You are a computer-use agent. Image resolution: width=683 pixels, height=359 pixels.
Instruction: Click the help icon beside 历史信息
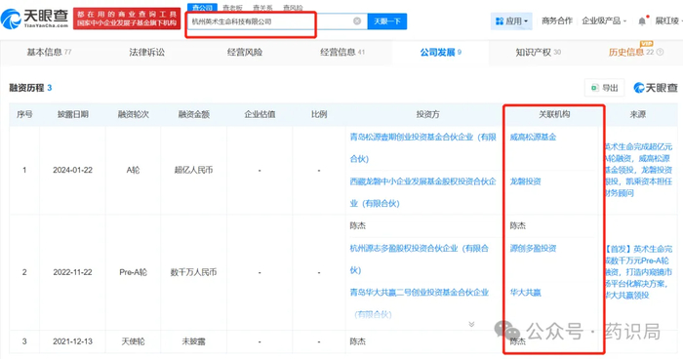pyautogui.click(x=660, y=53)
